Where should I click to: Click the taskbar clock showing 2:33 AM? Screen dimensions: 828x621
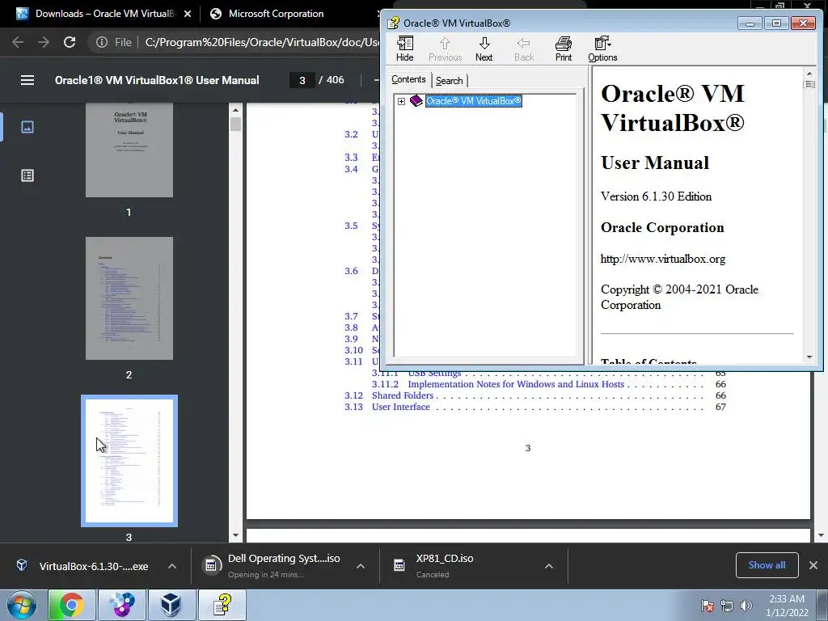click(787, 606)
